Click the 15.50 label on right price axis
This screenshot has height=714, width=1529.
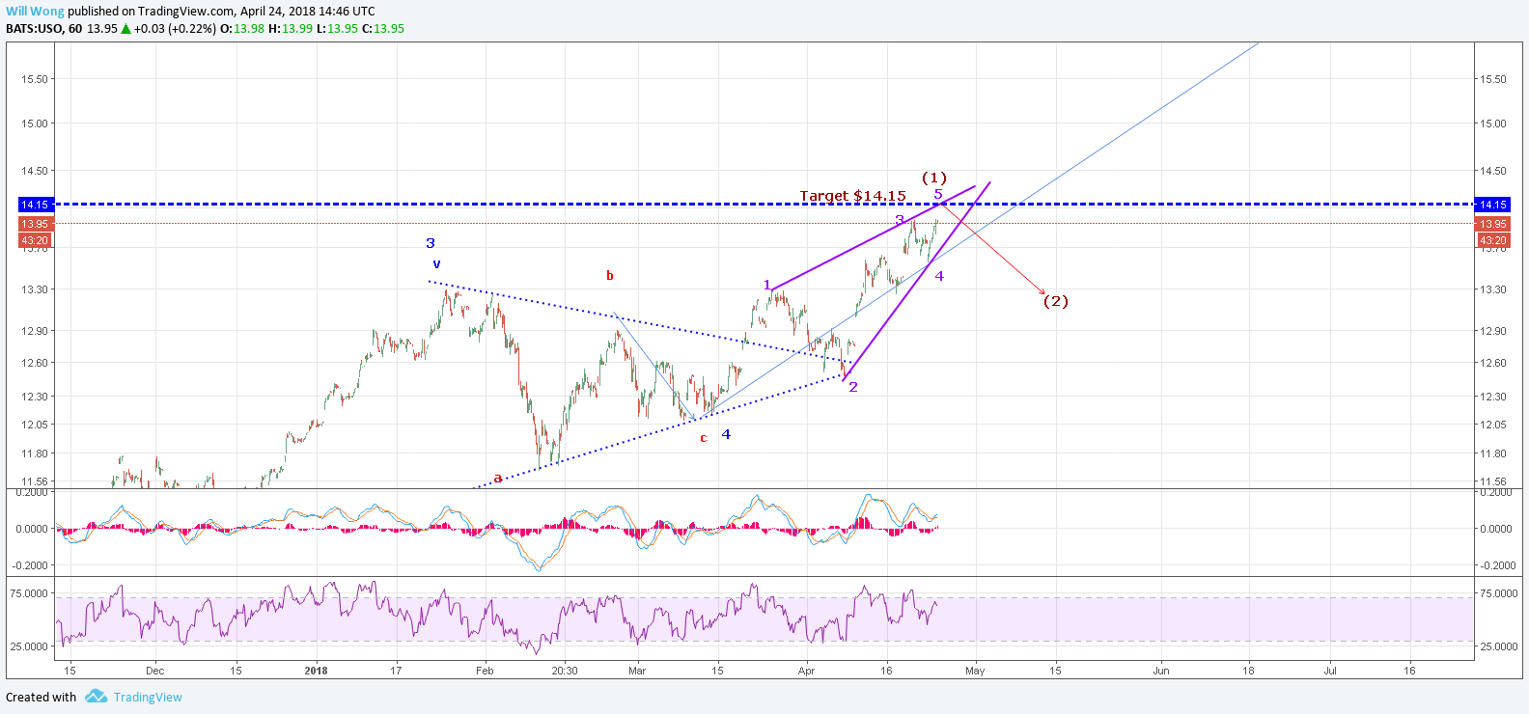(x=1493, y=79)
